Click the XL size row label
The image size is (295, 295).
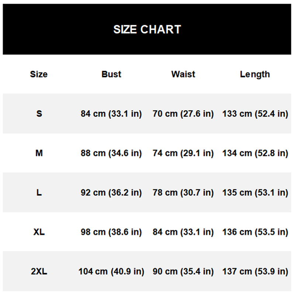[39, 232]
